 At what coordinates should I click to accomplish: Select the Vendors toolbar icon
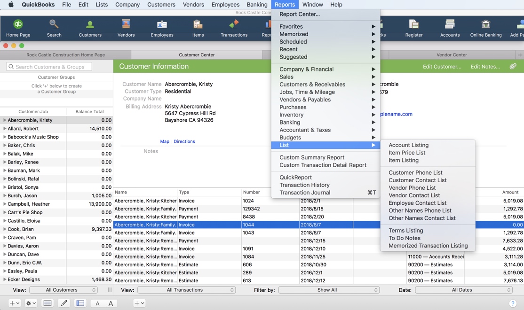coord(125,28)
